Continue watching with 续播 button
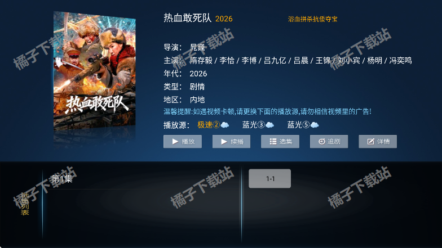This screenshot has width=442, height=248. click(x=231, y=142)
